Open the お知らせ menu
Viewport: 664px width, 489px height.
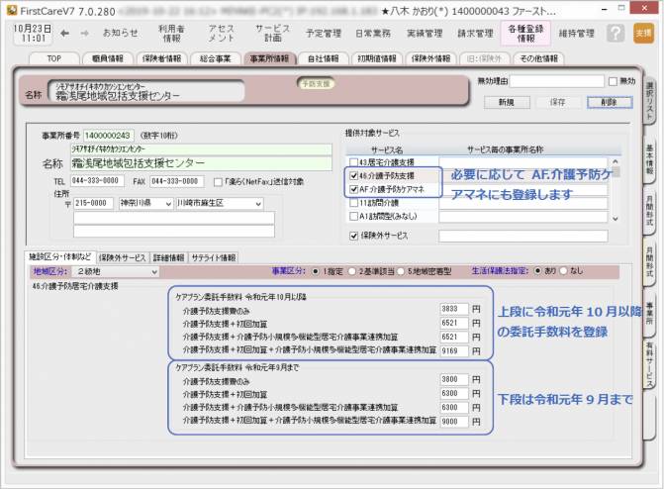point(121,33)
